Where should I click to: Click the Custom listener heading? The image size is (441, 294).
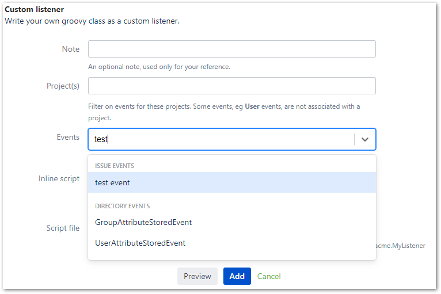pos(35,10)
